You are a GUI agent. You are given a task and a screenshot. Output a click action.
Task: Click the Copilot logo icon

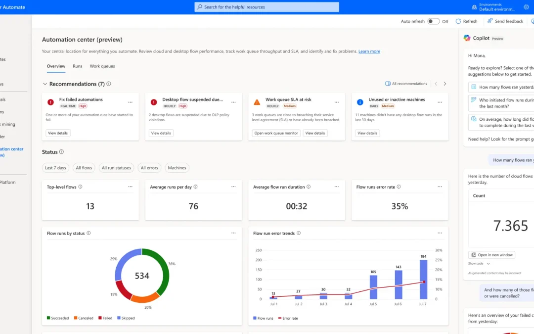pyautogui.click(x=467, y=38)
